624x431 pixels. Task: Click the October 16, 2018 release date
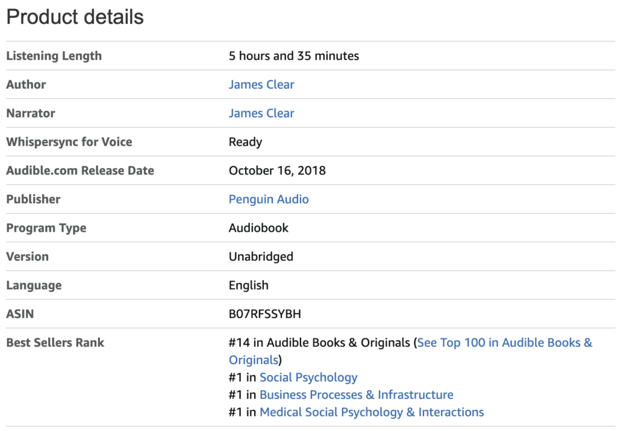click(277, 171)
